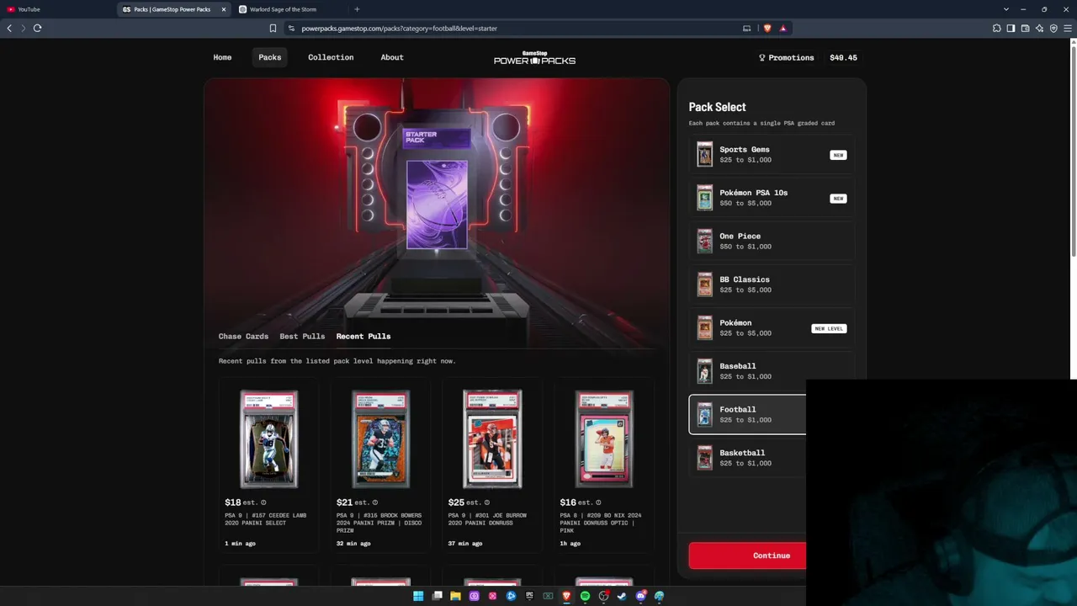Open the Collection navigation item
The width and height of the screenshot is (1077, 606).
(331, 57)
